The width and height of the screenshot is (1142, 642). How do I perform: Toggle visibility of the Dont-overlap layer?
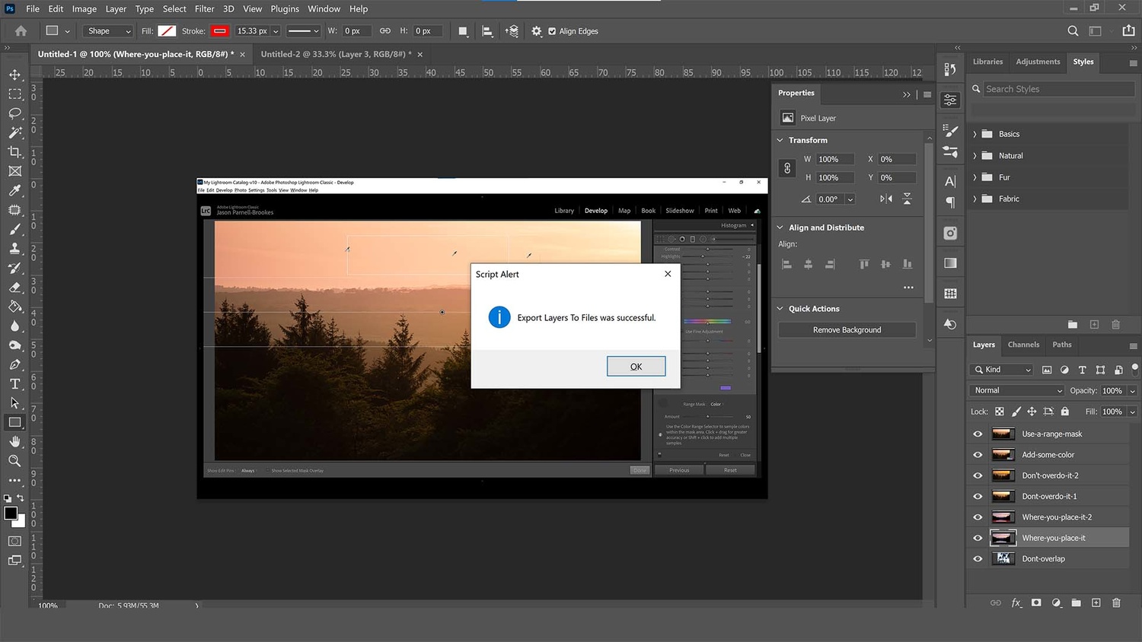[978, 559]
